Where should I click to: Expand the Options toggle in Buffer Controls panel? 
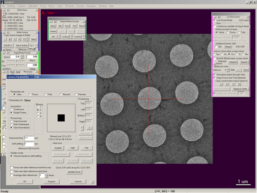click(x=3, y=49)
